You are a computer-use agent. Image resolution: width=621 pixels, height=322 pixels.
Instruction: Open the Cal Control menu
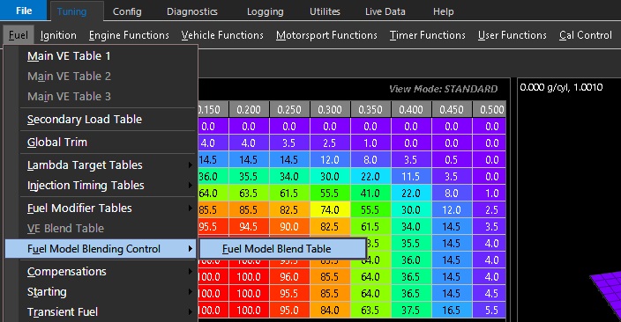click(586, 35)
